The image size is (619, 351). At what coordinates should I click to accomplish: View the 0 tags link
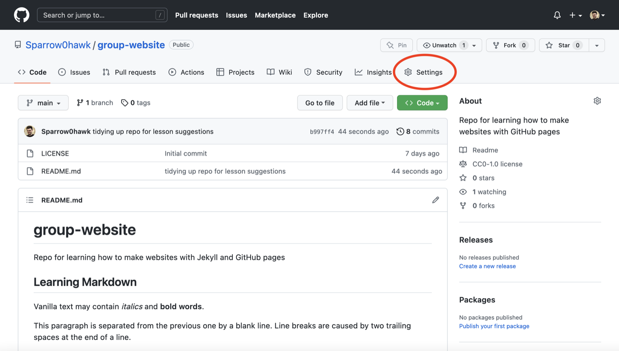click(136, 103)
